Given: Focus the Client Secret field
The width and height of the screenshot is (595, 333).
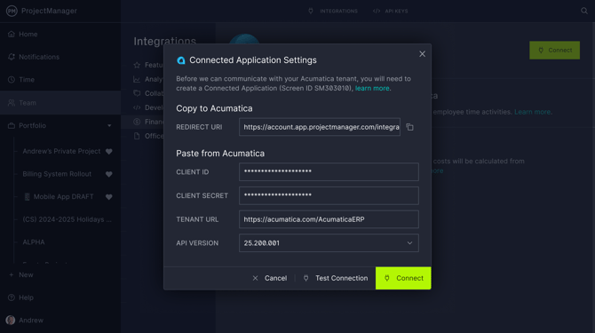Looking at the screenshot, I should 329,195.
